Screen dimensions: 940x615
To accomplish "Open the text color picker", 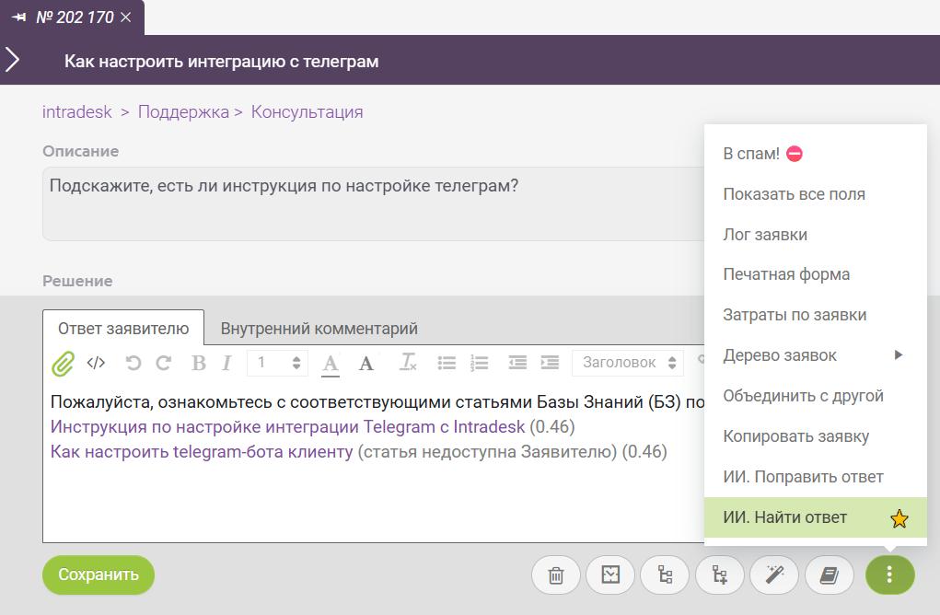I will 331,364.
